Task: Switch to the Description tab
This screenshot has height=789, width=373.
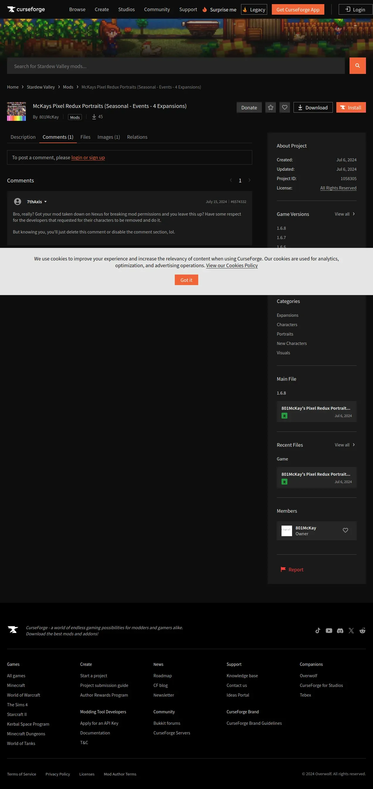Action: pos(23,137)
